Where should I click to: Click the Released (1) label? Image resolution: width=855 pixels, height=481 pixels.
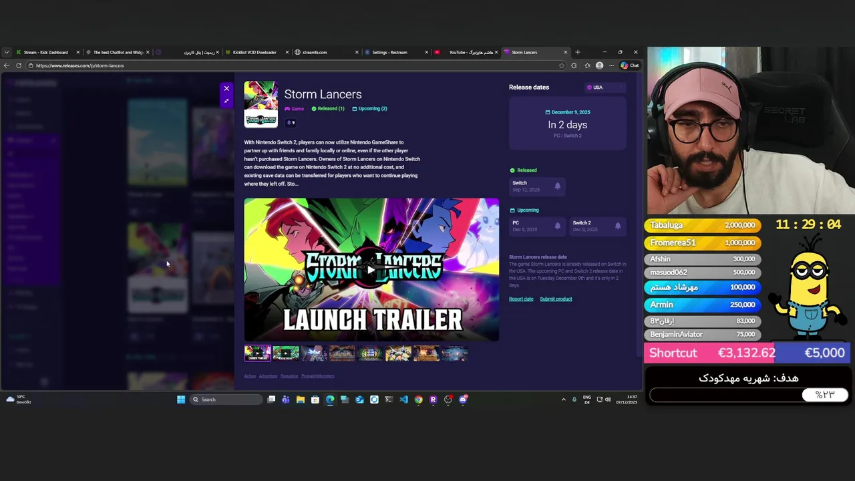click(328, 109)
